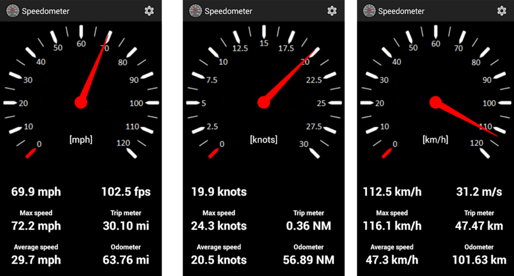Click the 102.5 fps speed readout
This screenshot has width=514, height=276.
pos(126,192)
